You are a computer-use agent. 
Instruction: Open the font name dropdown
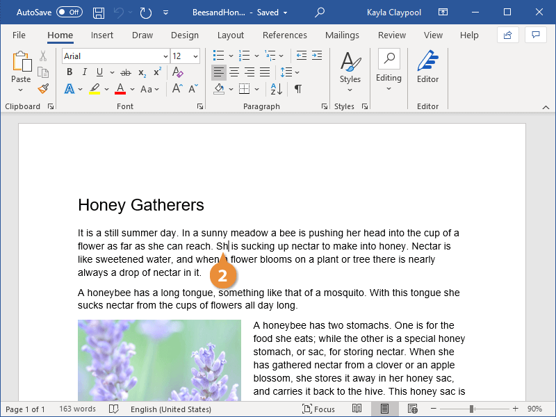click(165, 56)
